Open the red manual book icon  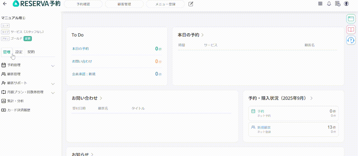point(351,30)
